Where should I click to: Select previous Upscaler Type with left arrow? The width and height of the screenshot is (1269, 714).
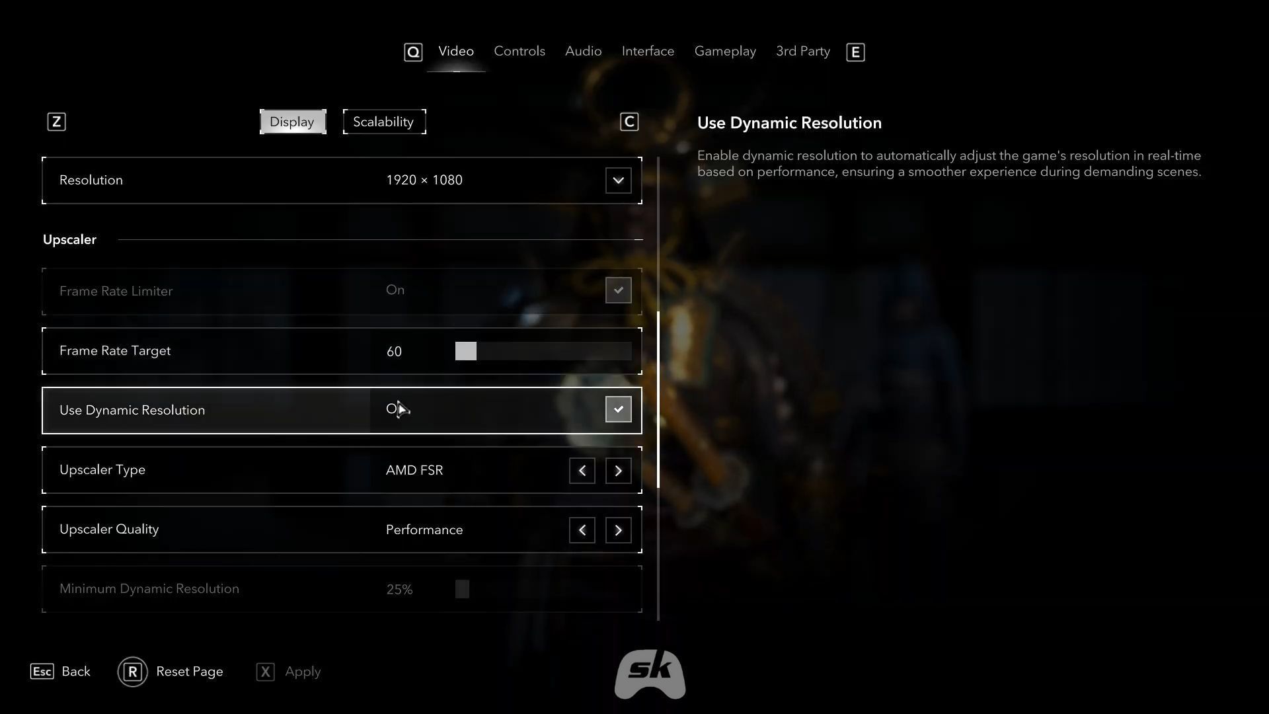[x=582, y=471]
